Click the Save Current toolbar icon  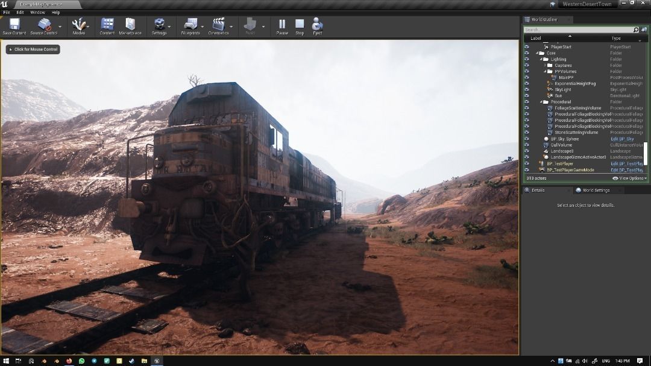point(14,26)
